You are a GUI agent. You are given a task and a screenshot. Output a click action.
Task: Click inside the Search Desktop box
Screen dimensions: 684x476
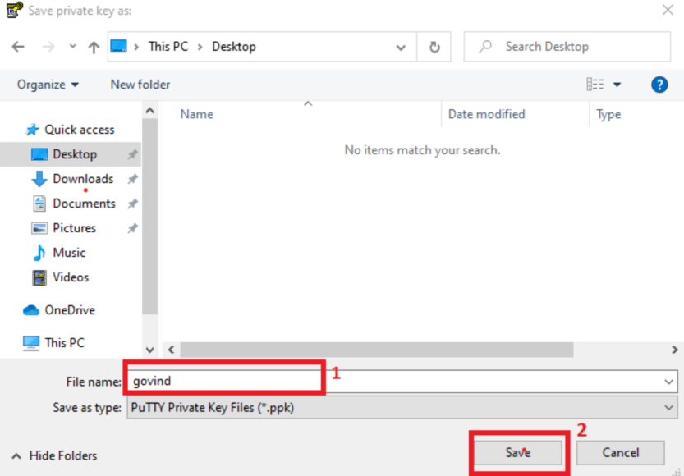click(x=567, y=47)
